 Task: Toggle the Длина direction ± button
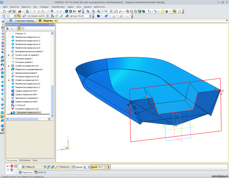(x=108, y=167)
